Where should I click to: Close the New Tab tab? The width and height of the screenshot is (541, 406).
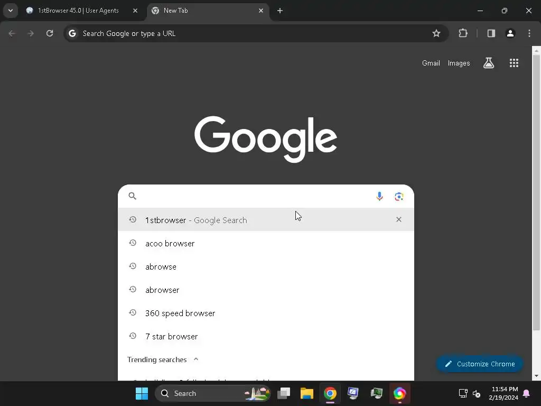pos(261,11)
